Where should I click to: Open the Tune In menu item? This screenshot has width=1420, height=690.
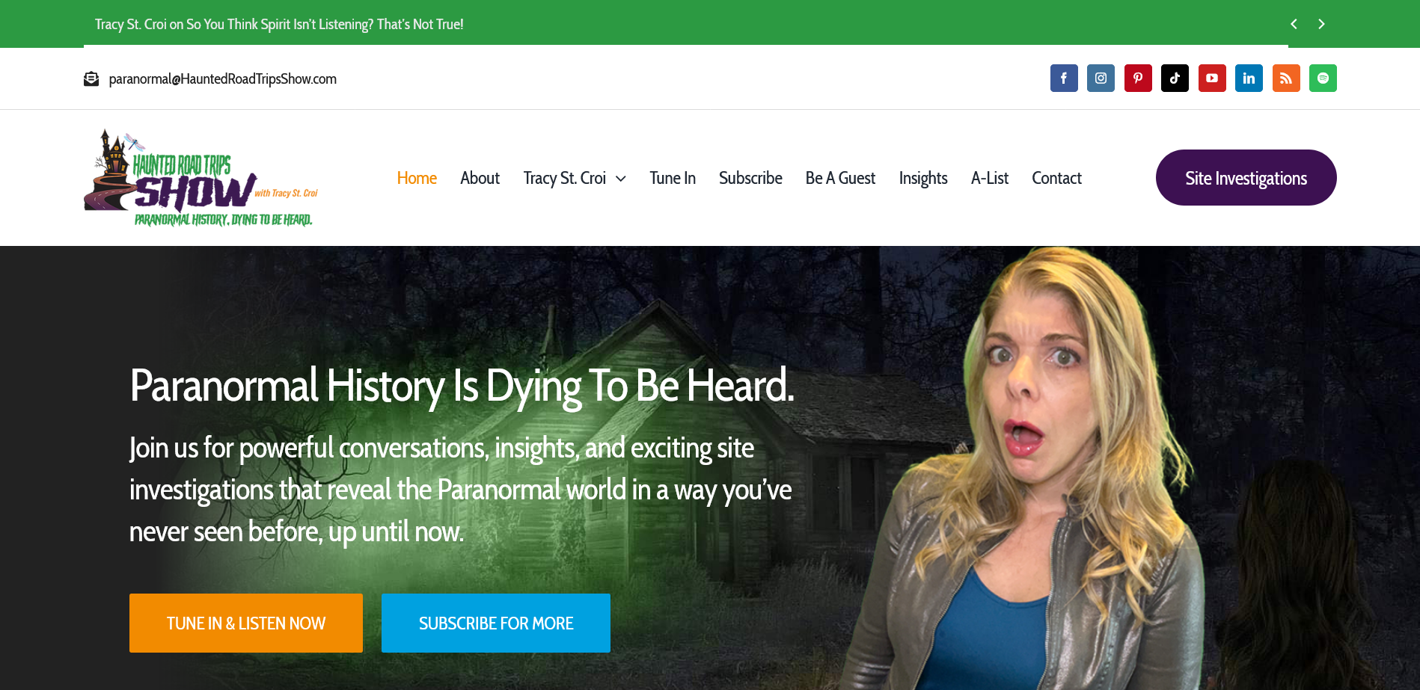pos(673,178)
